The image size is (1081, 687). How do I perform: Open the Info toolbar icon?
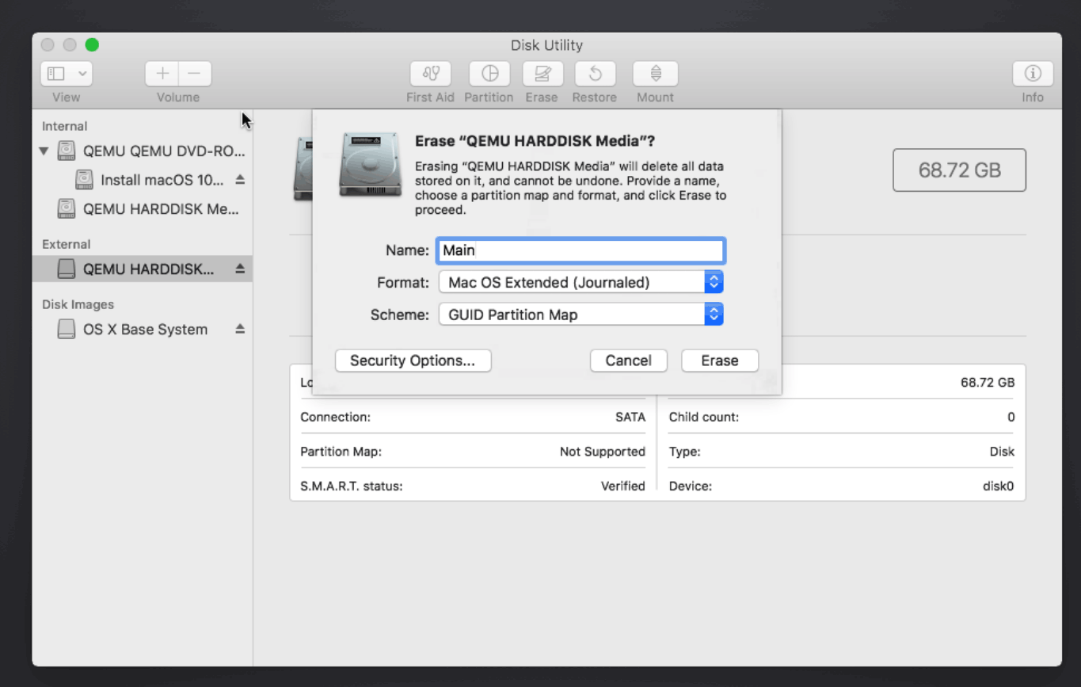coord(1033,74)
